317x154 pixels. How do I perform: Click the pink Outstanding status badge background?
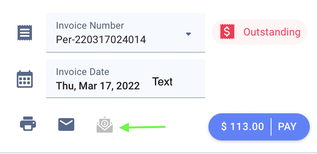260,32
